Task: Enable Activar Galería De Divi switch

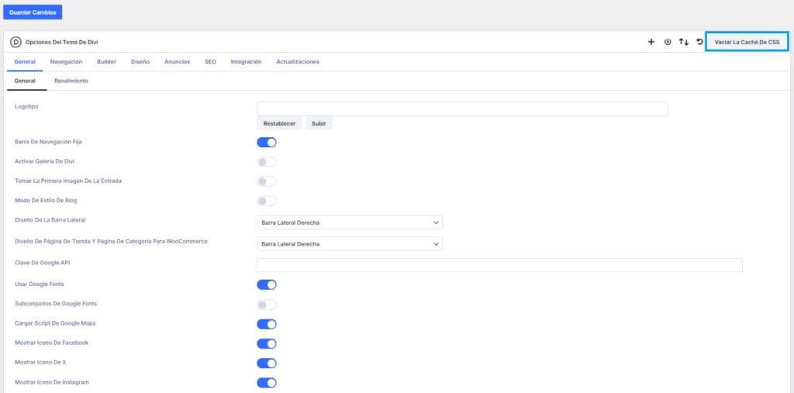Action: 267,162
